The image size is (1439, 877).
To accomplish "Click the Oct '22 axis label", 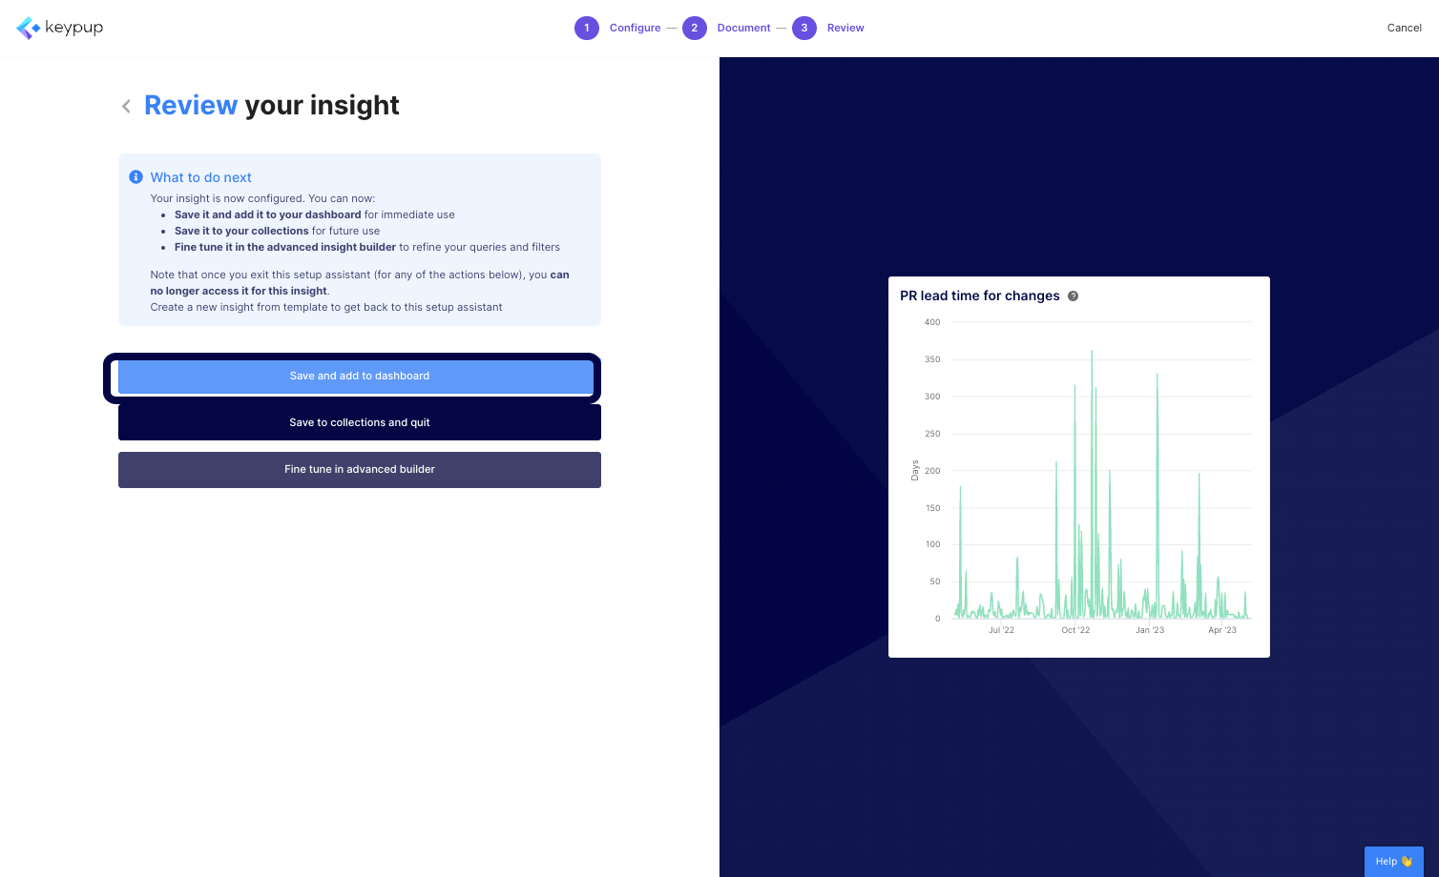I will [x=1075, y=630].
